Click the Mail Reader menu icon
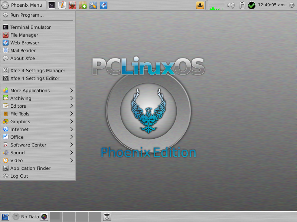Image resolution: width=297 pixels, height=222 pixels. click(x=6, y=50)
